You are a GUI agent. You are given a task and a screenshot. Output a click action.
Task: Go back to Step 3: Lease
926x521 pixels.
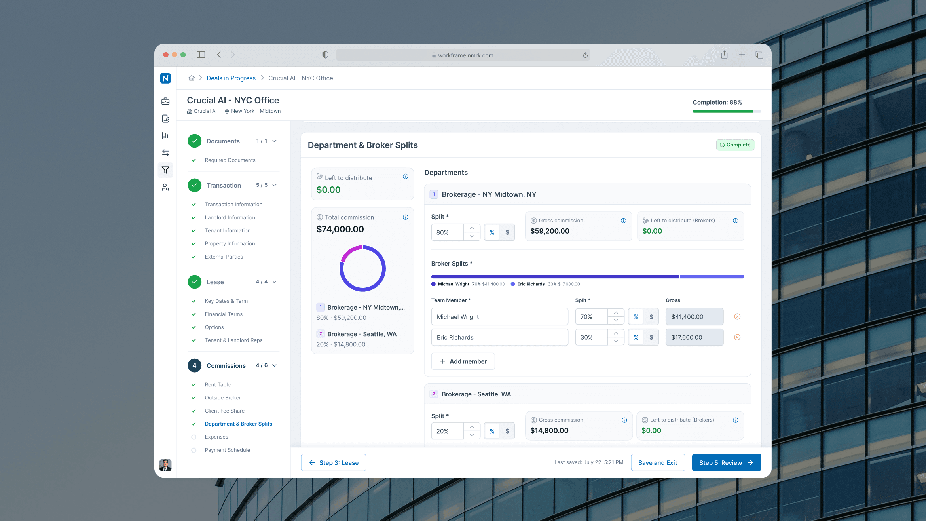[334, 462]
